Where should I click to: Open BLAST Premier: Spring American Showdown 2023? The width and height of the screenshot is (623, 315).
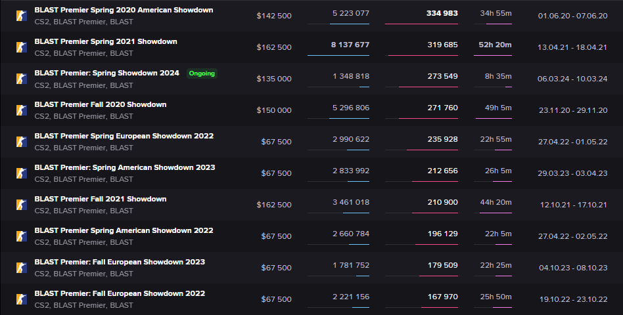125,167
